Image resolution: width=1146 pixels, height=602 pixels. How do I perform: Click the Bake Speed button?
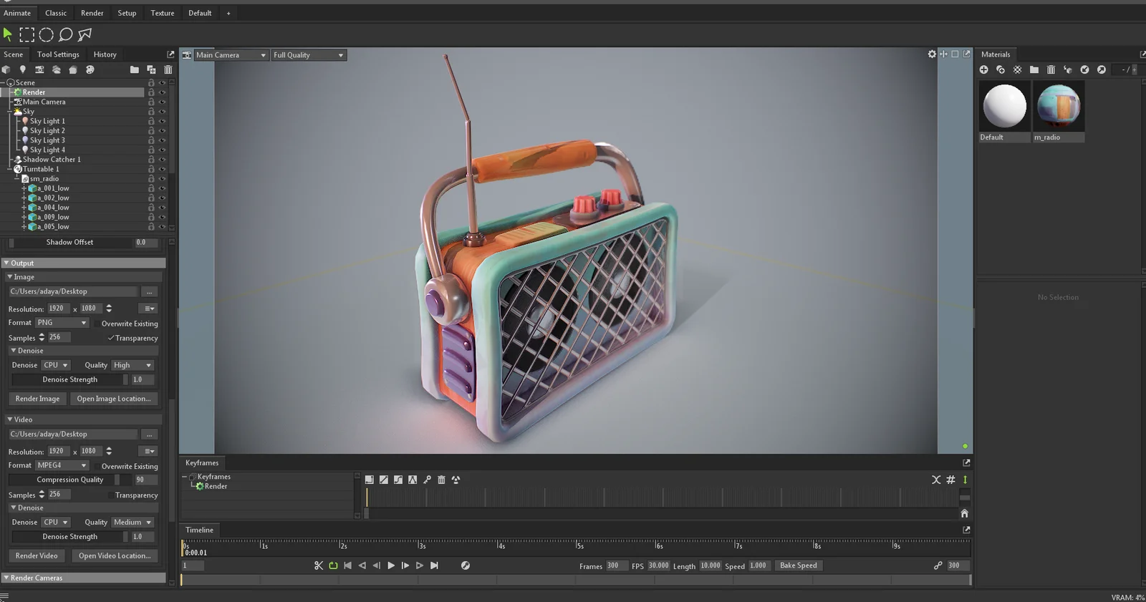798,565
